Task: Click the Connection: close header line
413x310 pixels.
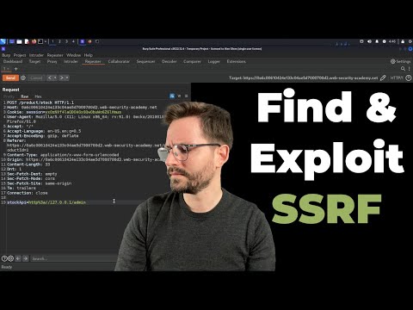Action: [28, 193]
